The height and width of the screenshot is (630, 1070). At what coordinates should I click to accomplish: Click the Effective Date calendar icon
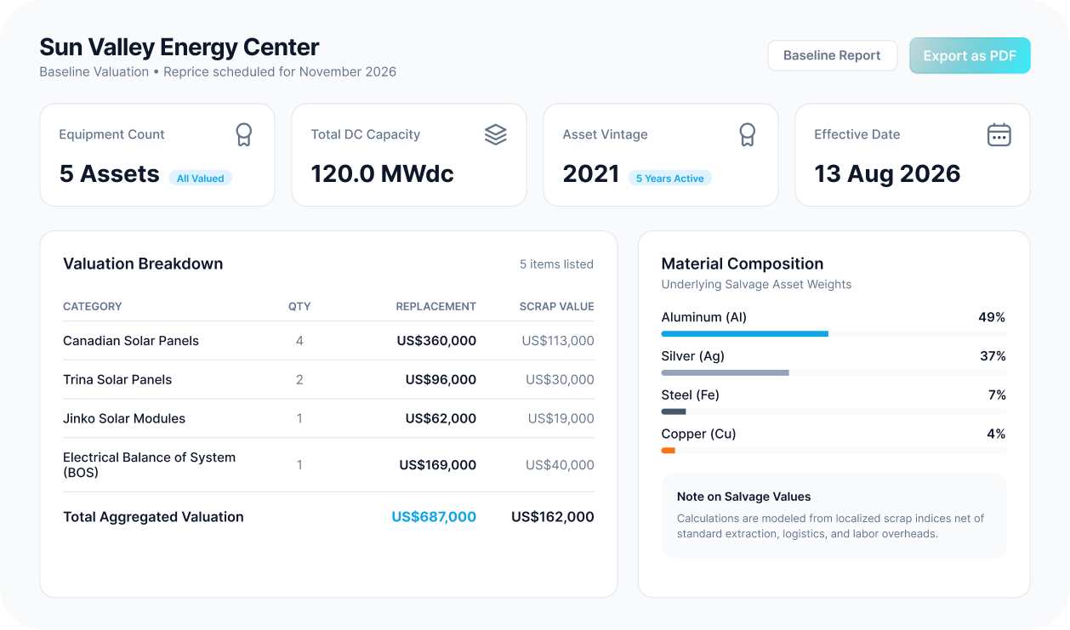point(999,134)
